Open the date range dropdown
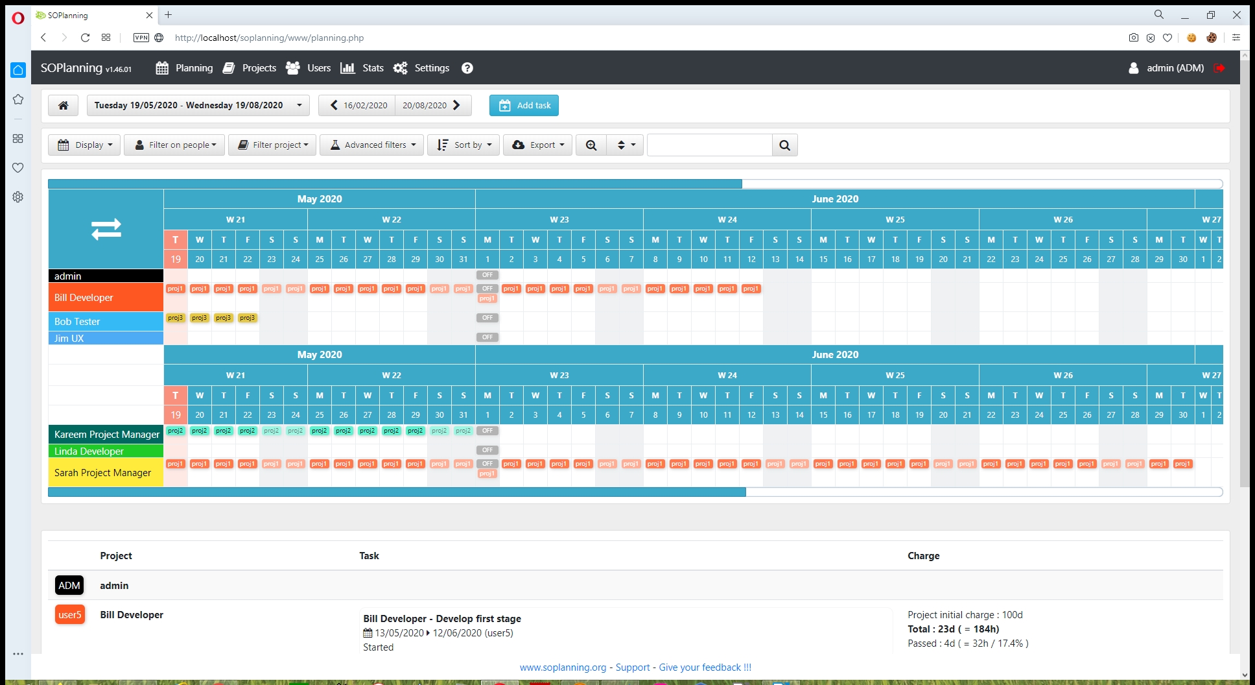 (x=198, y=105)
